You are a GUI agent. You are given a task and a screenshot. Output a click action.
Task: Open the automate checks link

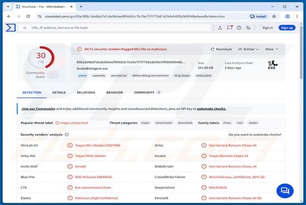[x=211, y=109]
